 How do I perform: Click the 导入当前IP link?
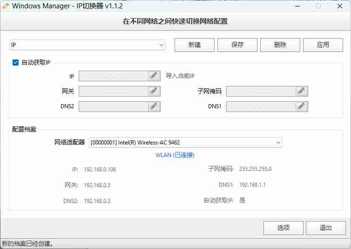click(180, 76)
